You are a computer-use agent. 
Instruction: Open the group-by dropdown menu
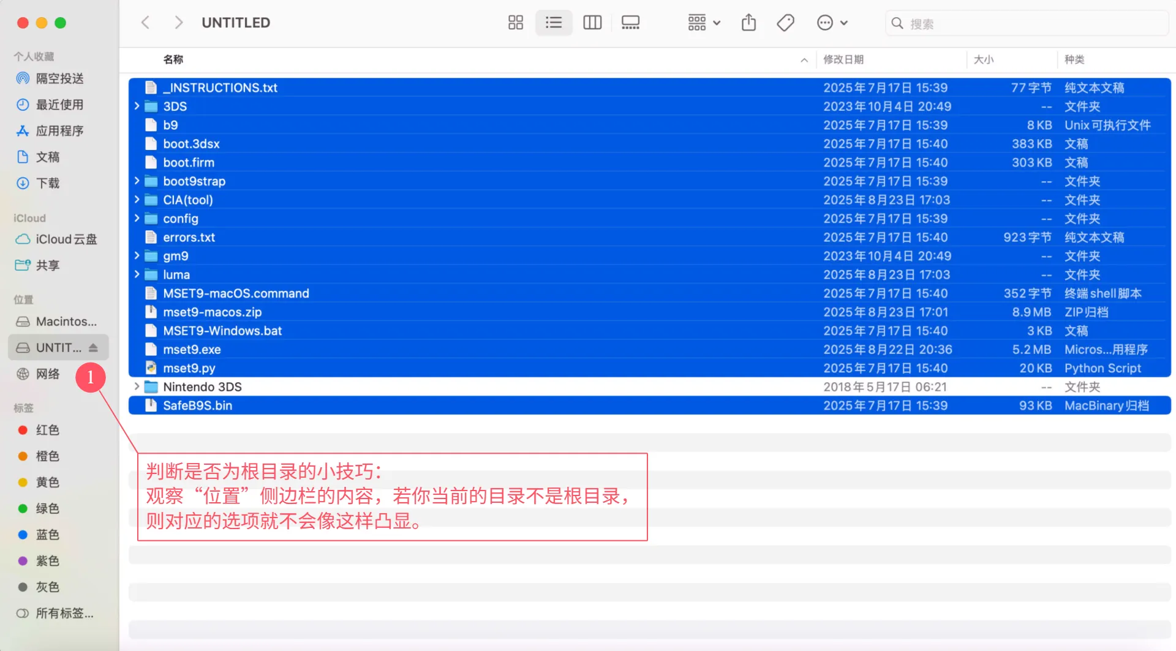(703, 23)
